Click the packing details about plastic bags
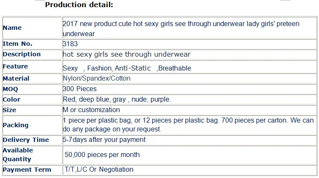This screenshot has height=178, width=319. tap(188, 125)
